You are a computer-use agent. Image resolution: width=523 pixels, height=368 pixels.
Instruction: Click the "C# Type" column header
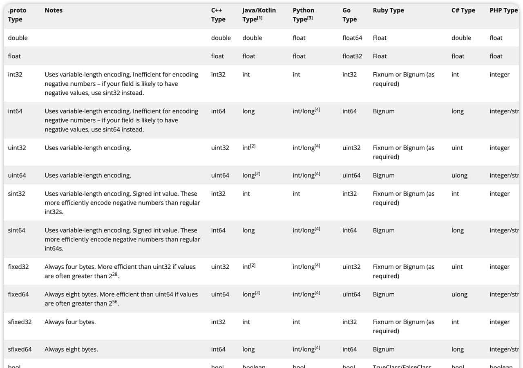click(463, 10)
